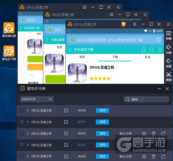
Task: Collapse sidebar with the double-chevron icon in front window
Action: click(x=168, y=24)
